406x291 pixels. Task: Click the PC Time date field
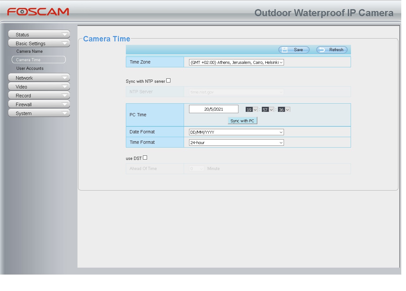tap(213, 109)
